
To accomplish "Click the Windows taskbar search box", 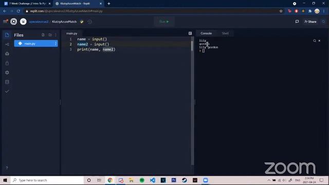I will (x=47, y=180).
